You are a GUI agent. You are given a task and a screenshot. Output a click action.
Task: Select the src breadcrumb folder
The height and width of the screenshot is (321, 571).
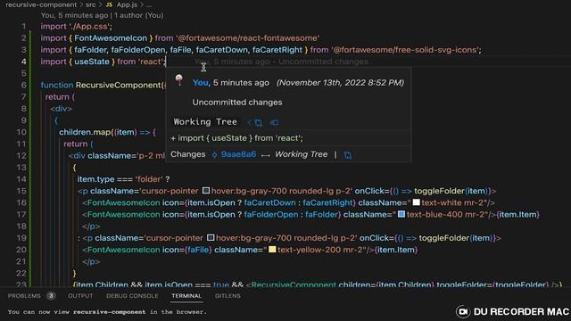91,5
